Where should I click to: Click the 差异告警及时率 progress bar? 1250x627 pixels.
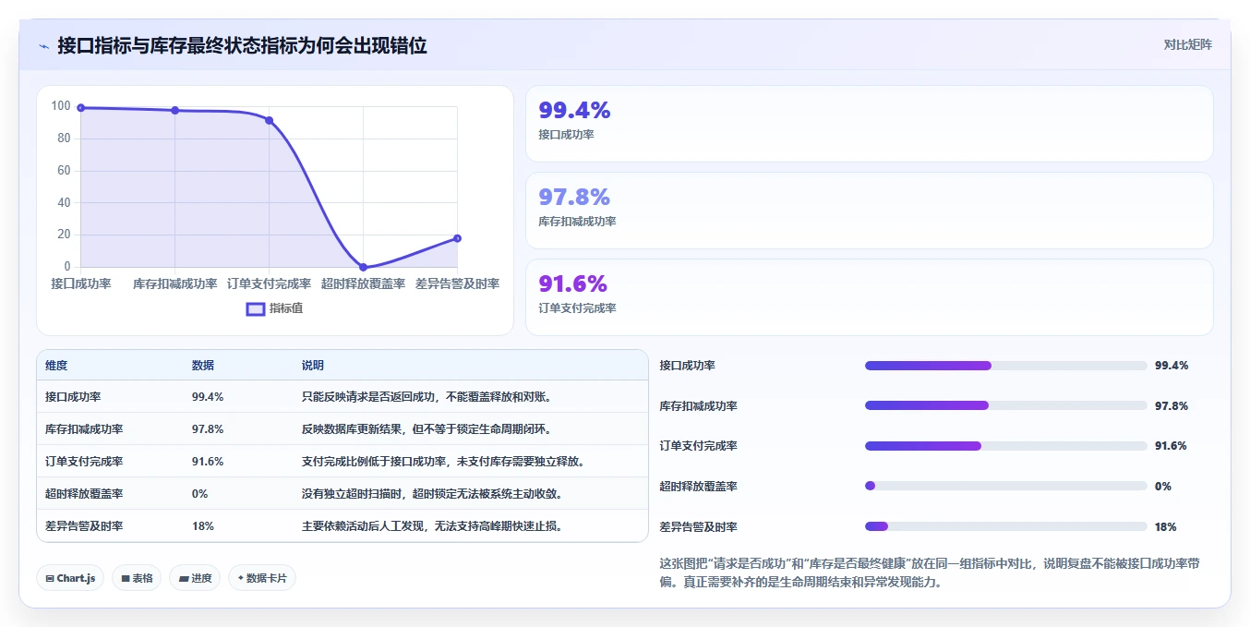[x=1006, y=526]
